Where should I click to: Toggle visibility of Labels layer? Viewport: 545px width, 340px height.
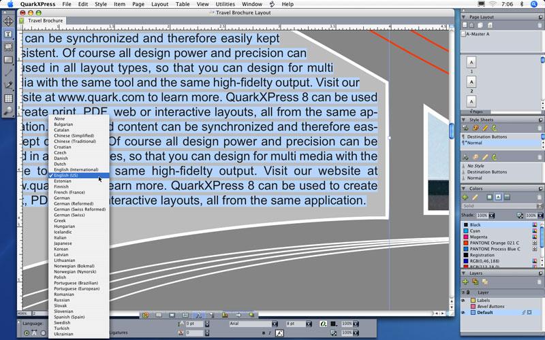pos(463,300)
